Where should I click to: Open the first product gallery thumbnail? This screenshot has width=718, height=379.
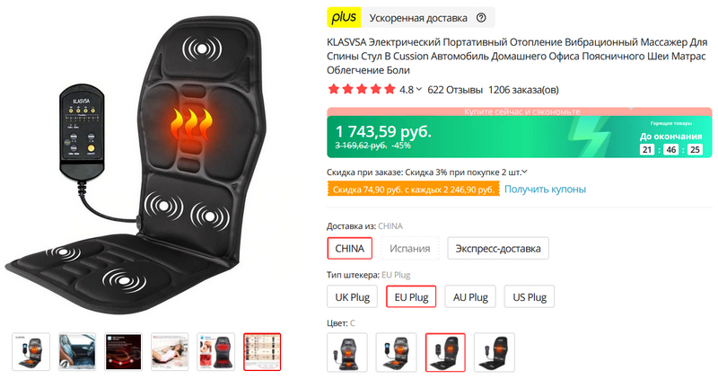point(31,352)
